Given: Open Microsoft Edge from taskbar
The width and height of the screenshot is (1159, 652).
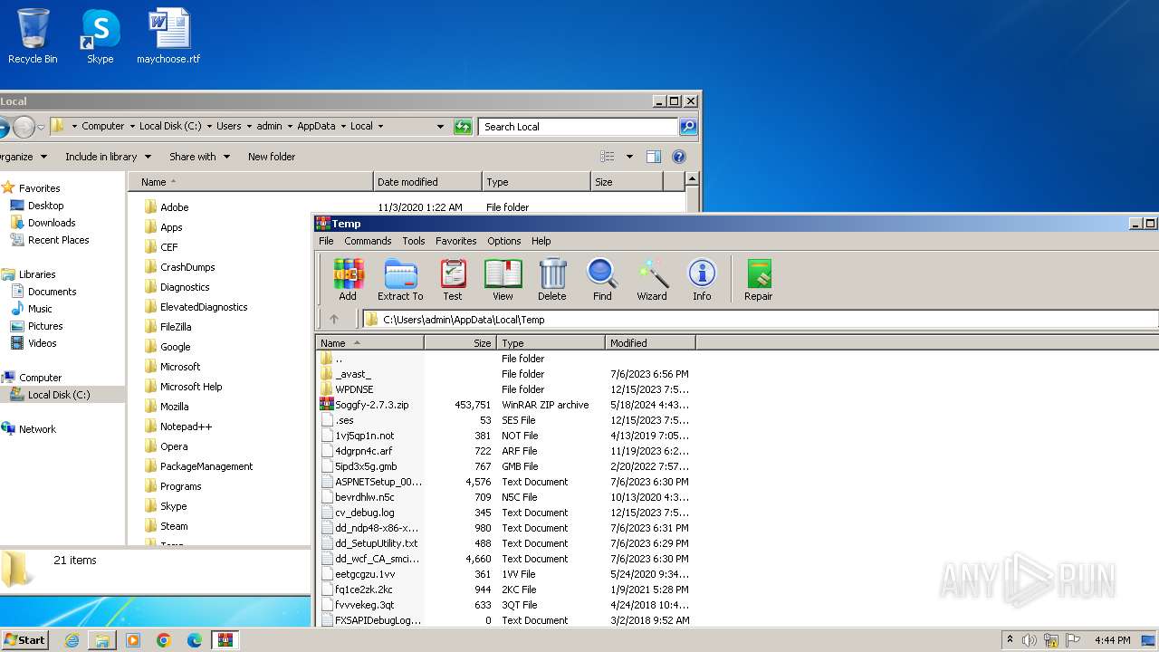Looking at the screenshot, I should 195,640.
